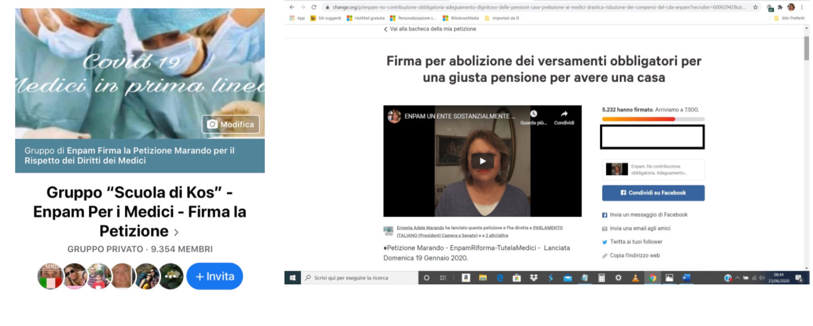The width and height of the screenshot is (813, 326).
Task: Open Task View on the taskbar
Action: (x=443, y=278)
